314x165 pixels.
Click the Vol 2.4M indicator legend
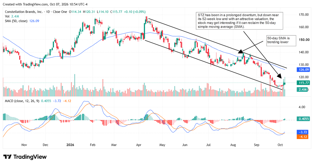(x=12, y=16)
